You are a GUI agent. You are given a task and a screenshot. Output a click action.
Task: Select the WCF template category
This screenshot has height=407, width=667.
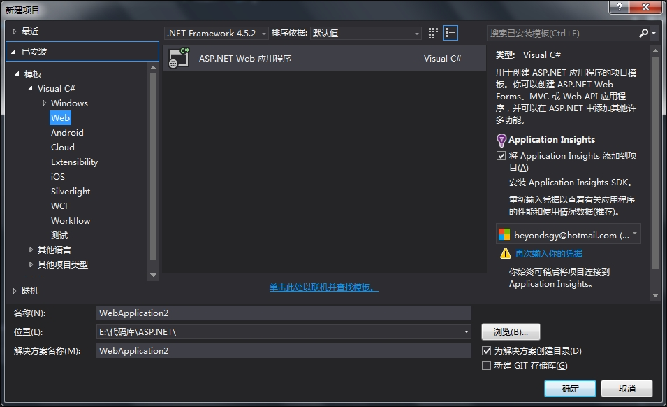(x=60, y=206)
